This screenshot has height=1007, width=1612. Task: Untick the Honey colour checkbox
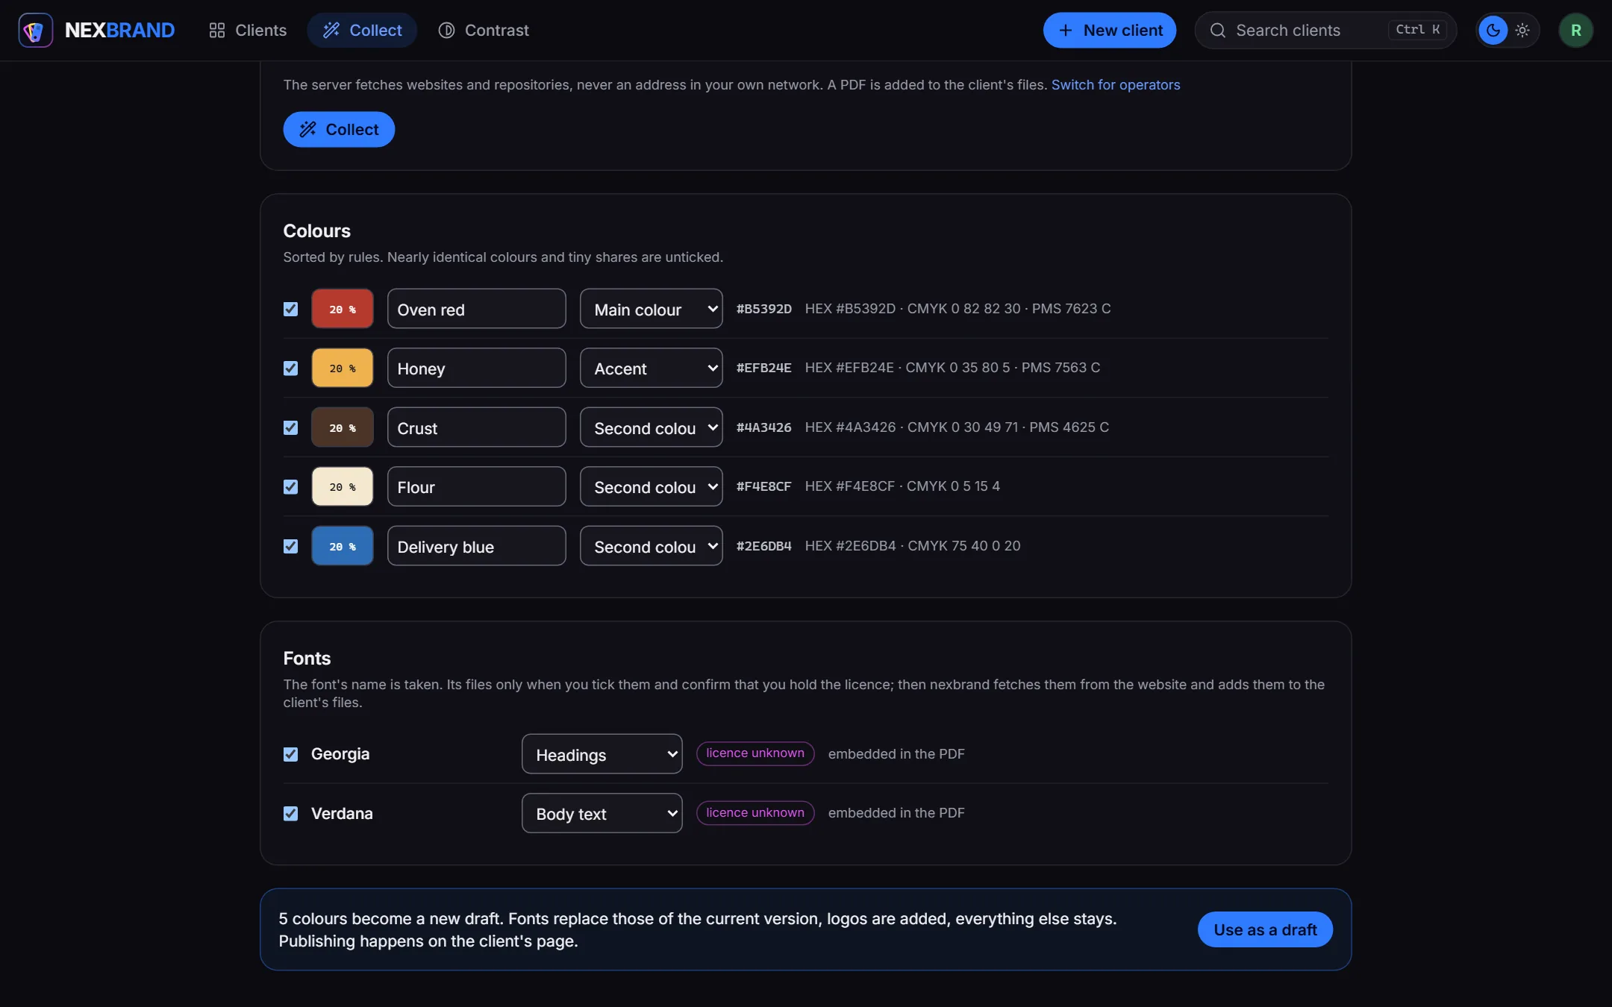tap(290, 368)
